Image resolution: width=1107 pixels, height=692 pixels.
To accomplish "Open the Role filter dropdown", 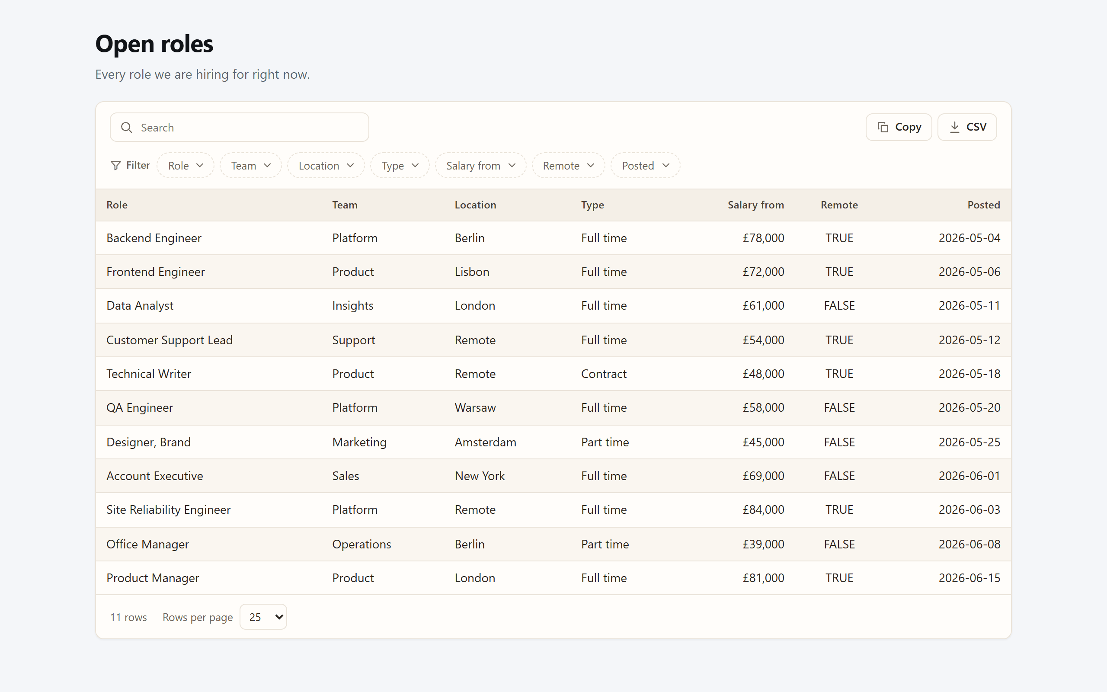I will [185, 166].
